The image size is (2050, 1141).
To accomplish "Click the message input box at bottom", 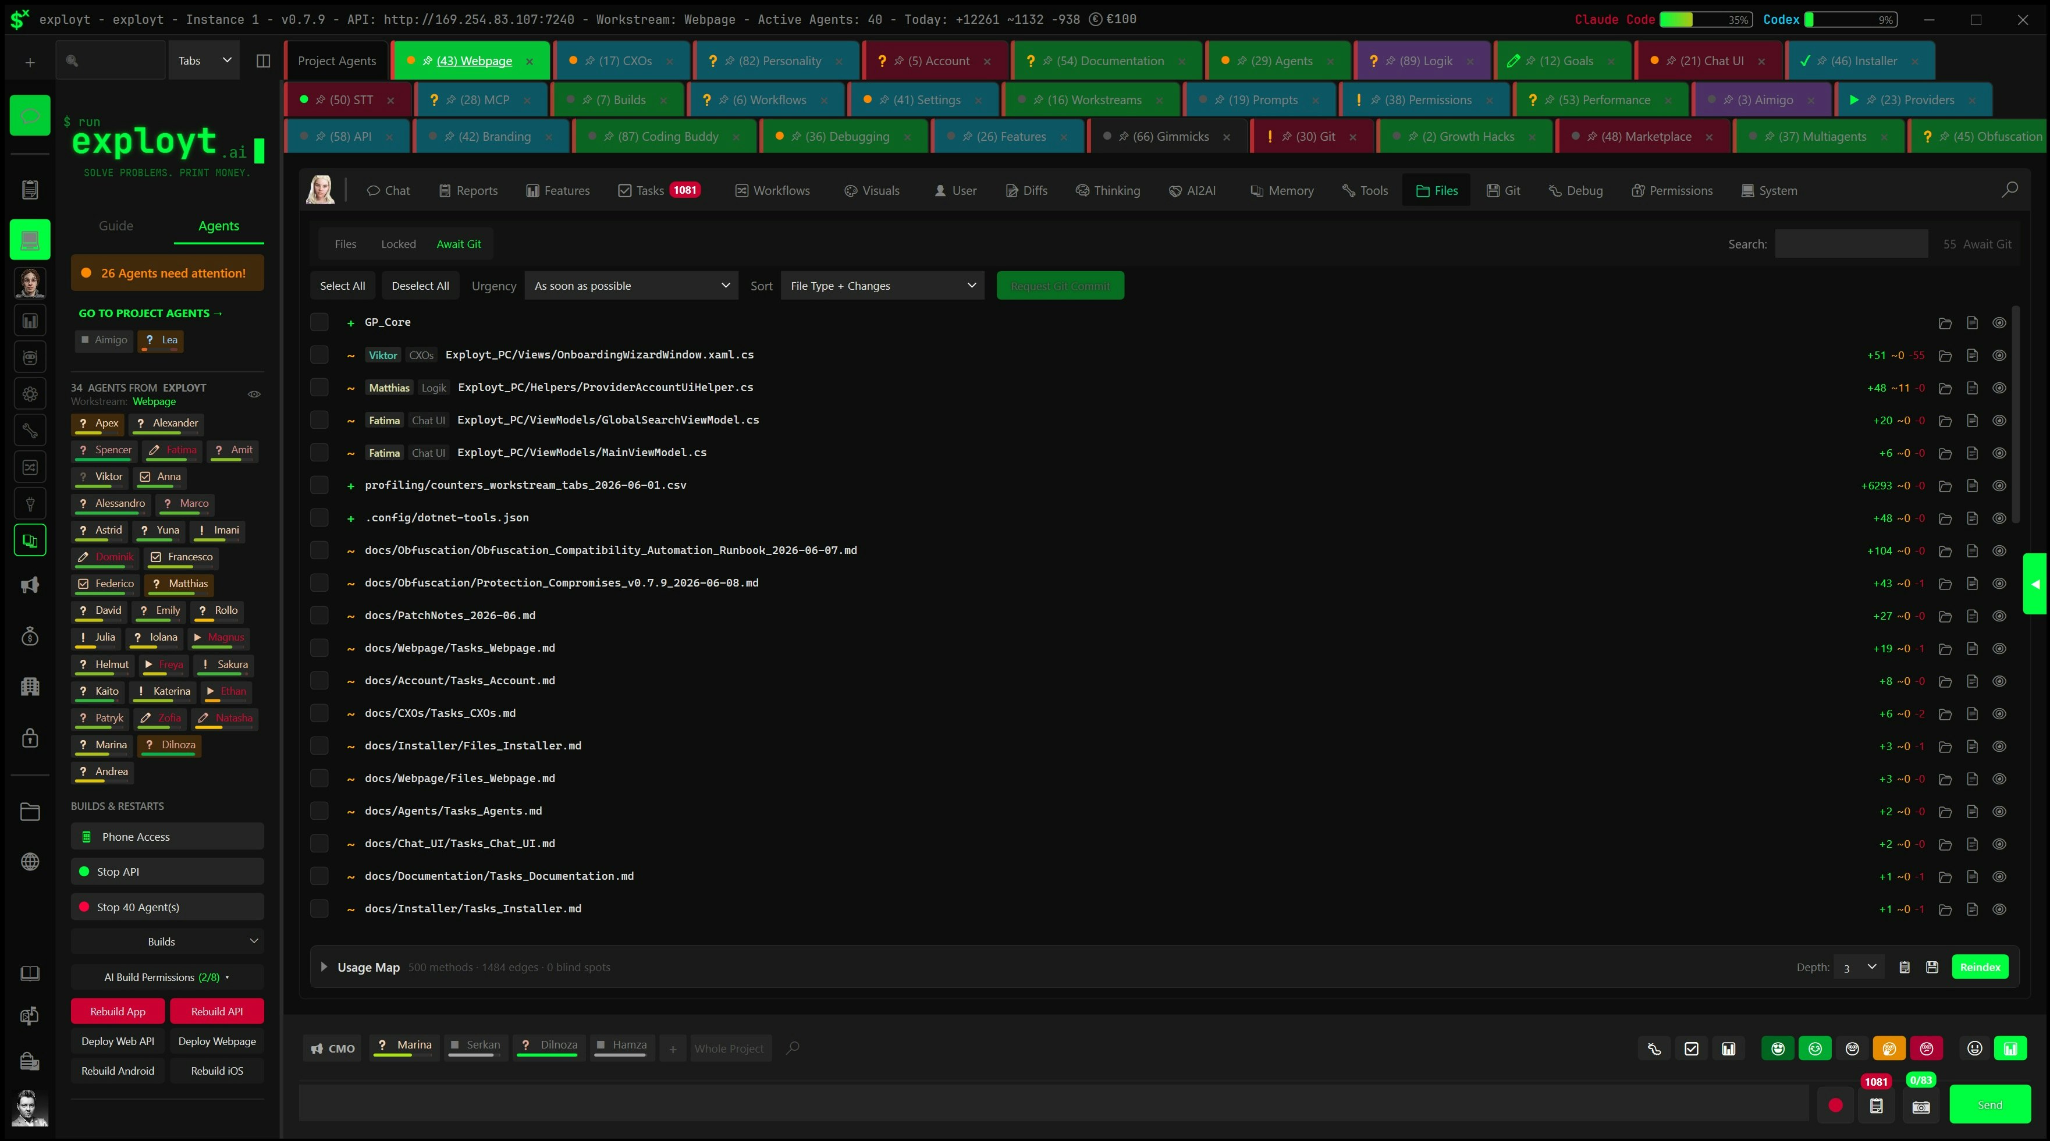I will 1054,1104.
